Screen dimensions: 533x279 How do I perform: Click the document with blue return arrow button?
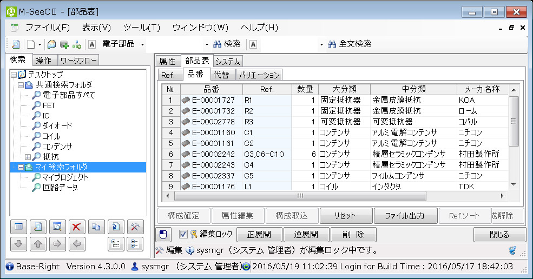point(116,227)
